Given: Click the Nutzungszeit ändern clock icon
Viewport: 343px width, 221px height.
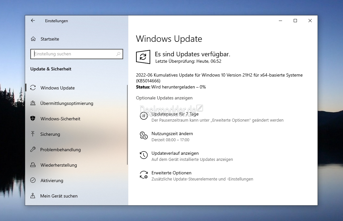Looking at the screenshot, I should coord(143,136).
